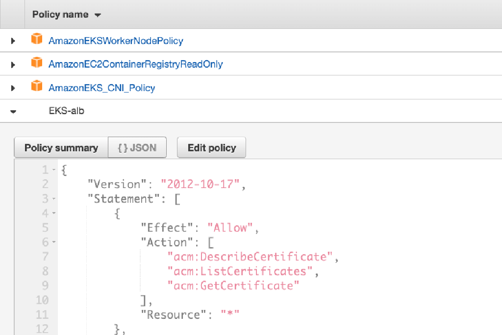
Task: Click the AmazonEKSWorkerNodePolicy orange box icon
Action: 36,40
